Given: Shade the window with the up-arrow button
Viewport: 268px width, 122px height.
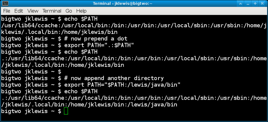Looking at the screenshot, I should click(241, 3).
